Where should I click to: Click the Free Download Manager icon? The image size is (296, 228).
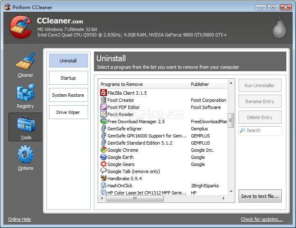pos(104,122)
